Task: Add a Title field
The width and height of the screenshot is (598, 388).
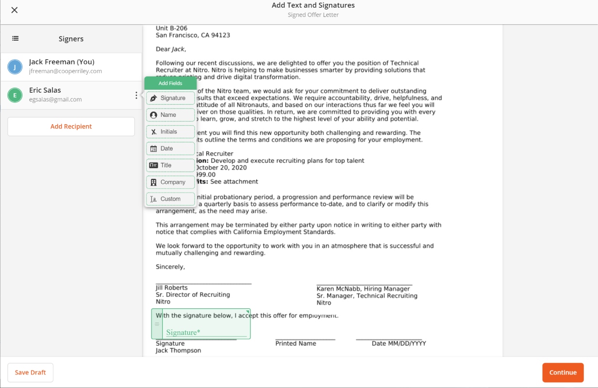Action: (170, 165)
